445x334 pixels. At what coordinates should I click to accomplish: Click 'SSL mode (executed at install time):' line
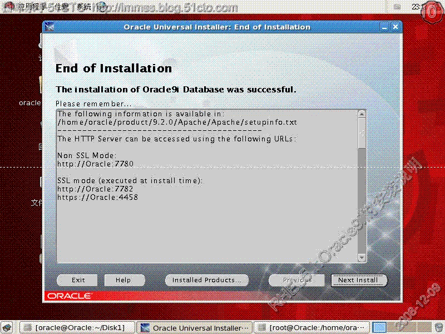[x=130, y=180]
